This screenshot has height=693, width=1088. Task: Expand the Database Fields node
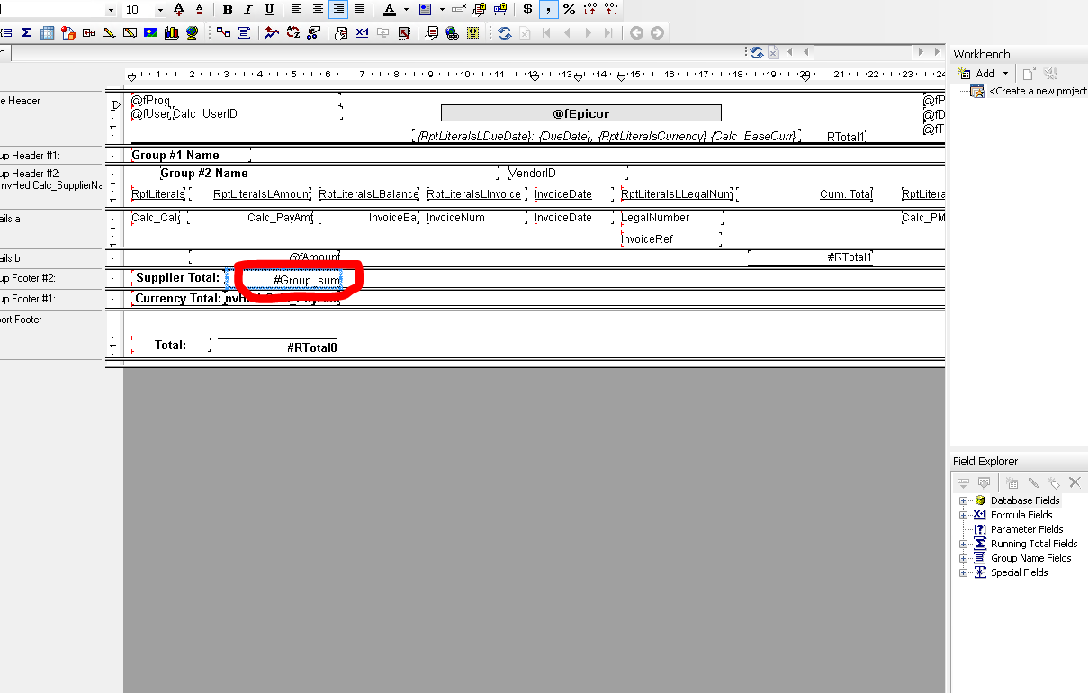click(x=963, y=500)
